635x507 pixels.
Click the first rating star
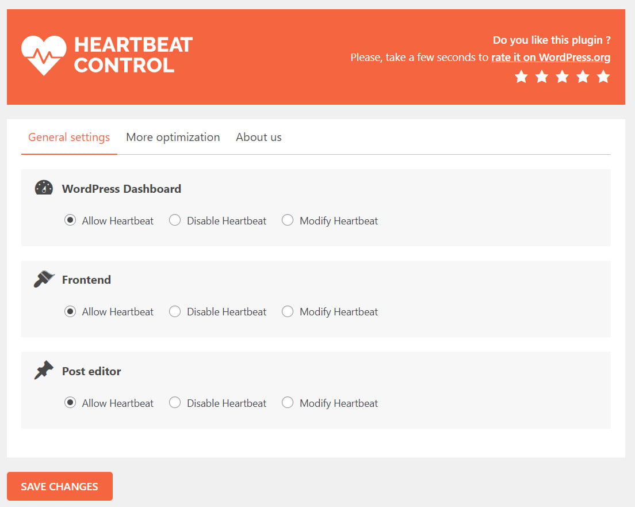[x=521, y=76]
